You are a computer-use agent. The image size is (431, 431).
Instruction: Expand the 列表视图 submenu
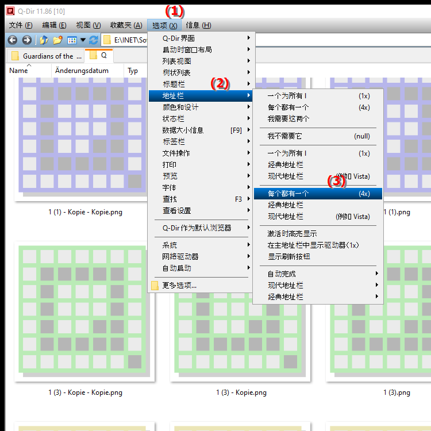coord(202,61)
